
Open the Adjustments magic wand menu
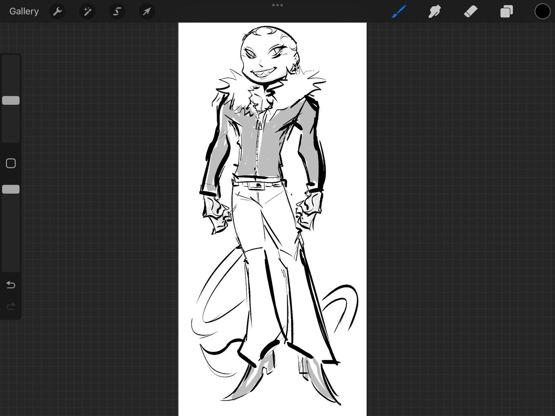tap(87, 11)
